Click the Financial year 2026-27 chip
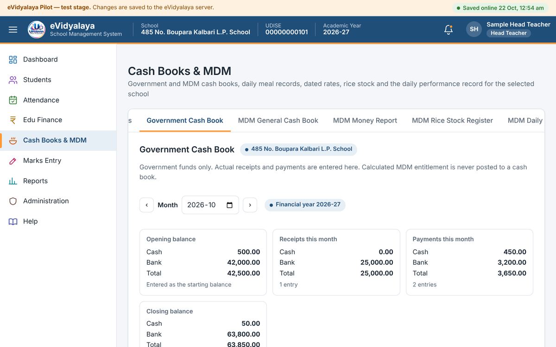 [305, 204]
